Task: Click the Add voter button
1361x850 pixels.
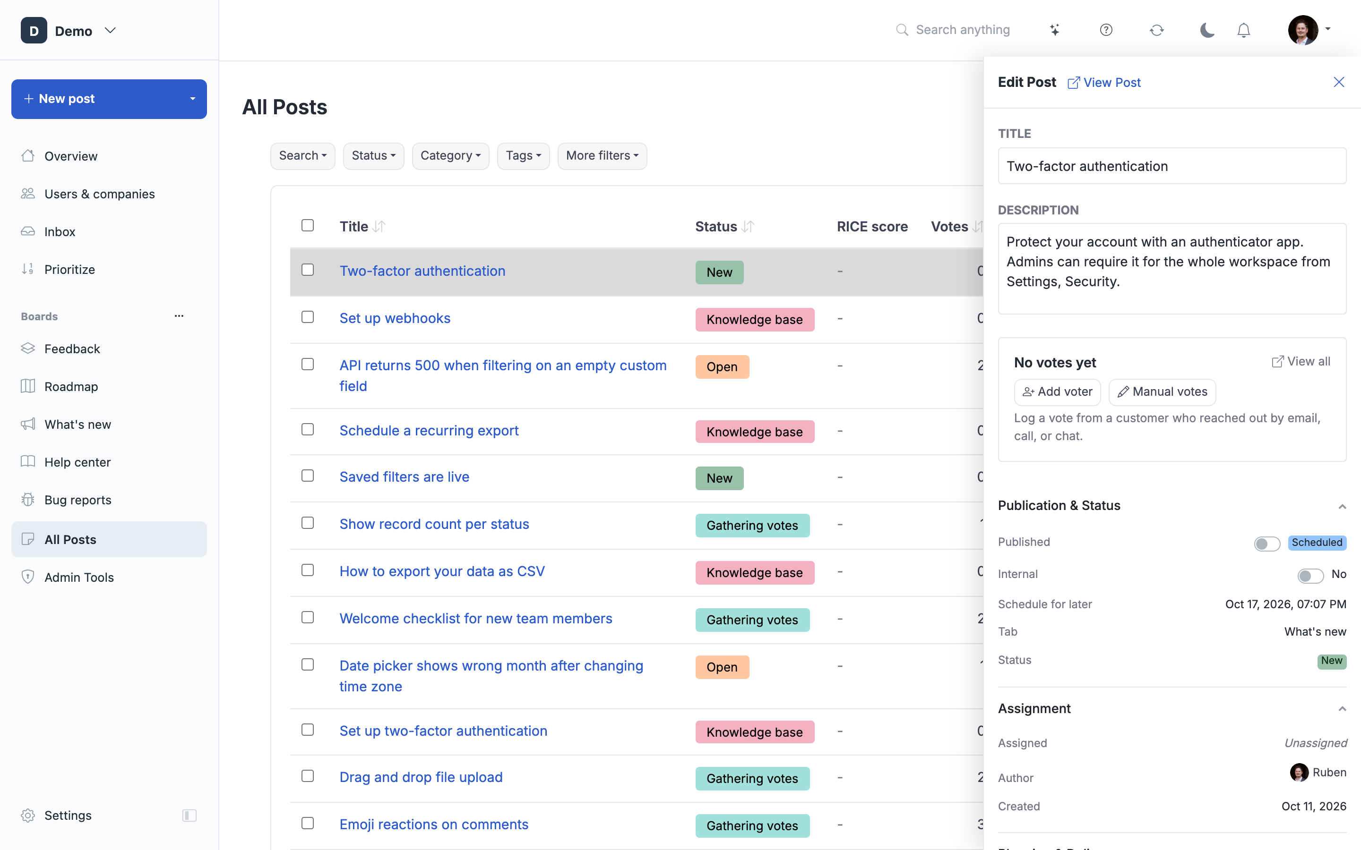Action: (x=1057, y=392)
